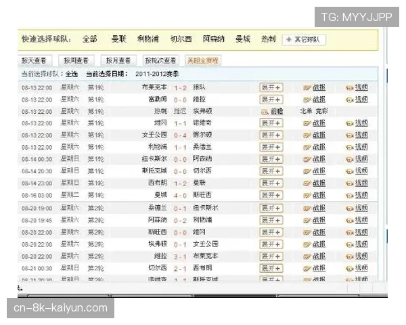Open 战报 link for 埃弗顿 vs 女王公园
Screen dimensions: 406x325
[x=319, y=244]
